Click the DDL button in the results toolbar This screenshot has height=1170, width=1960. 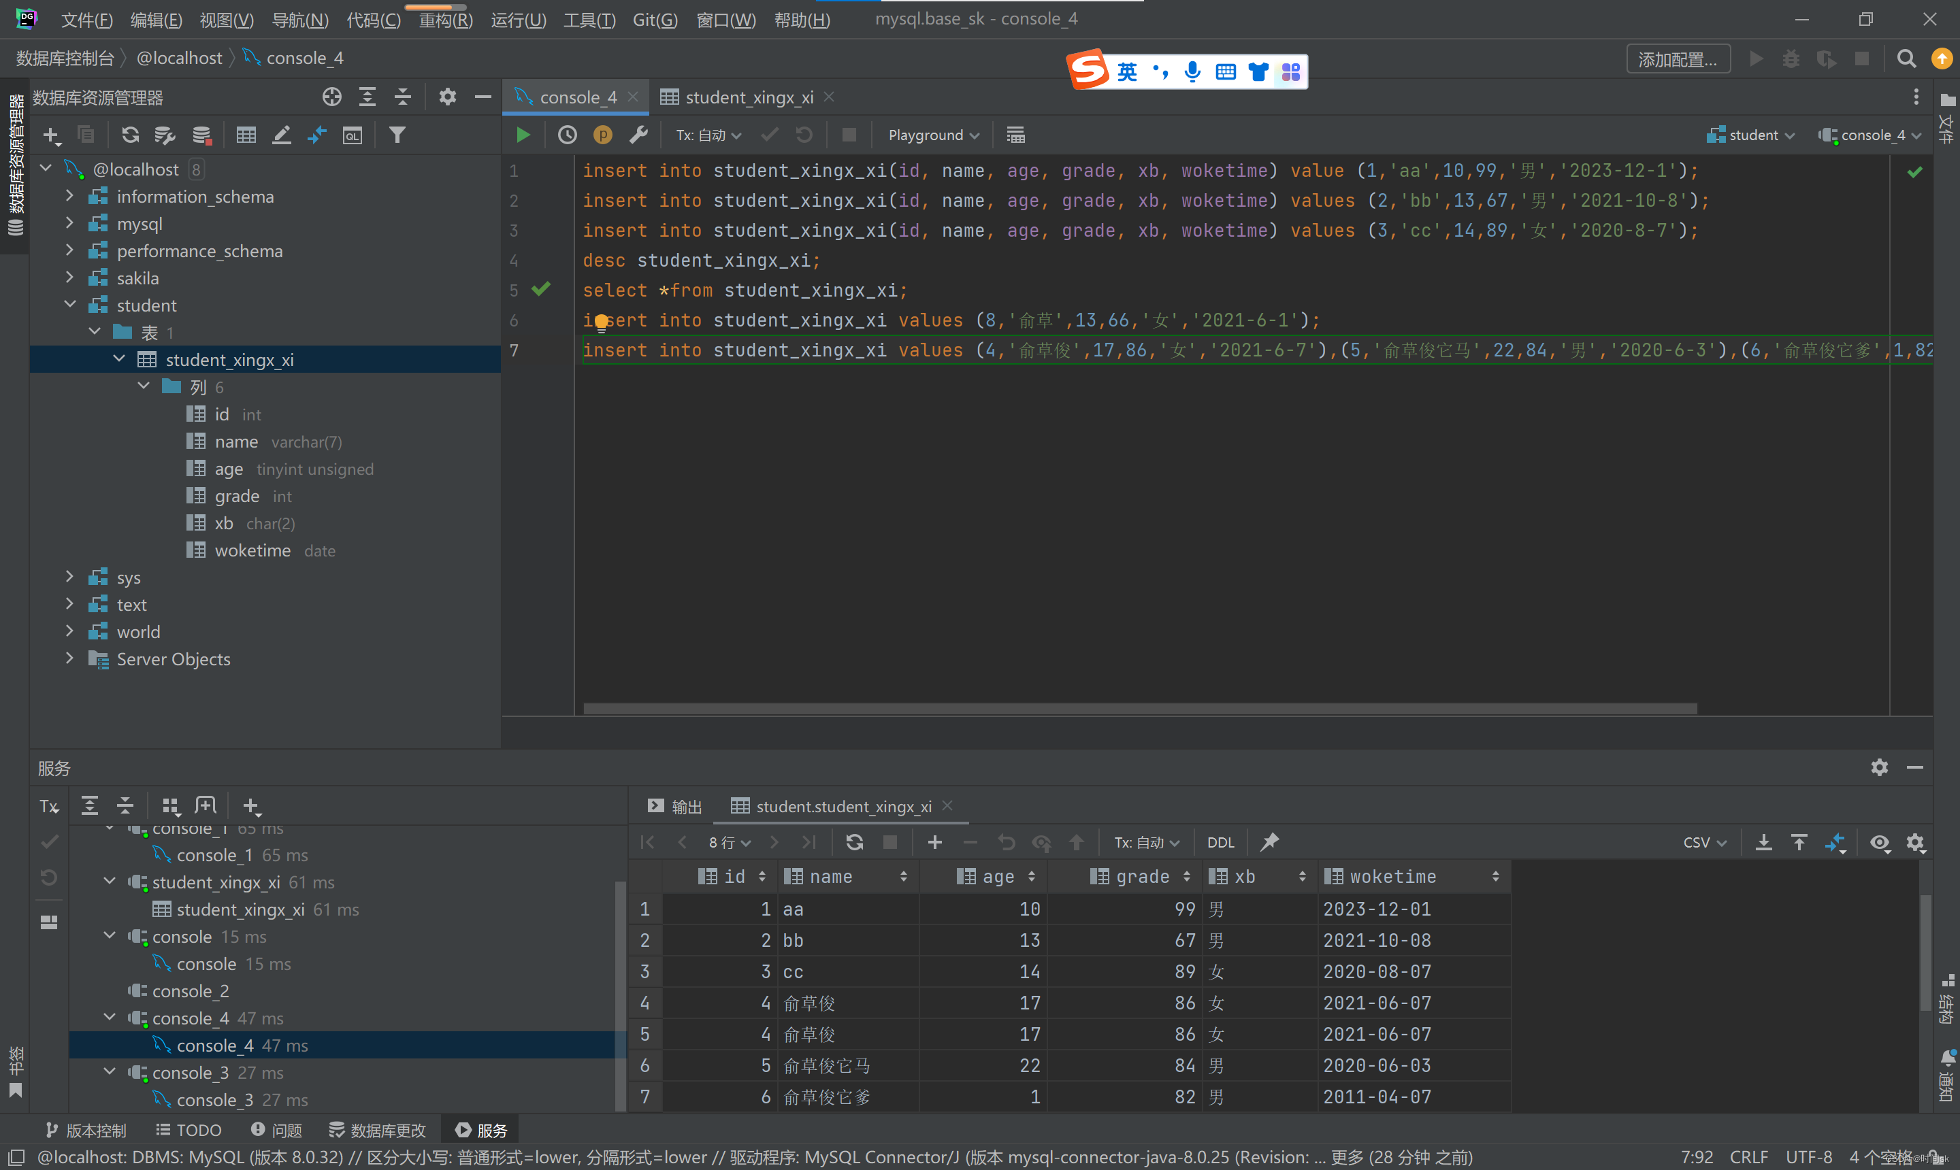point(1220,842)
